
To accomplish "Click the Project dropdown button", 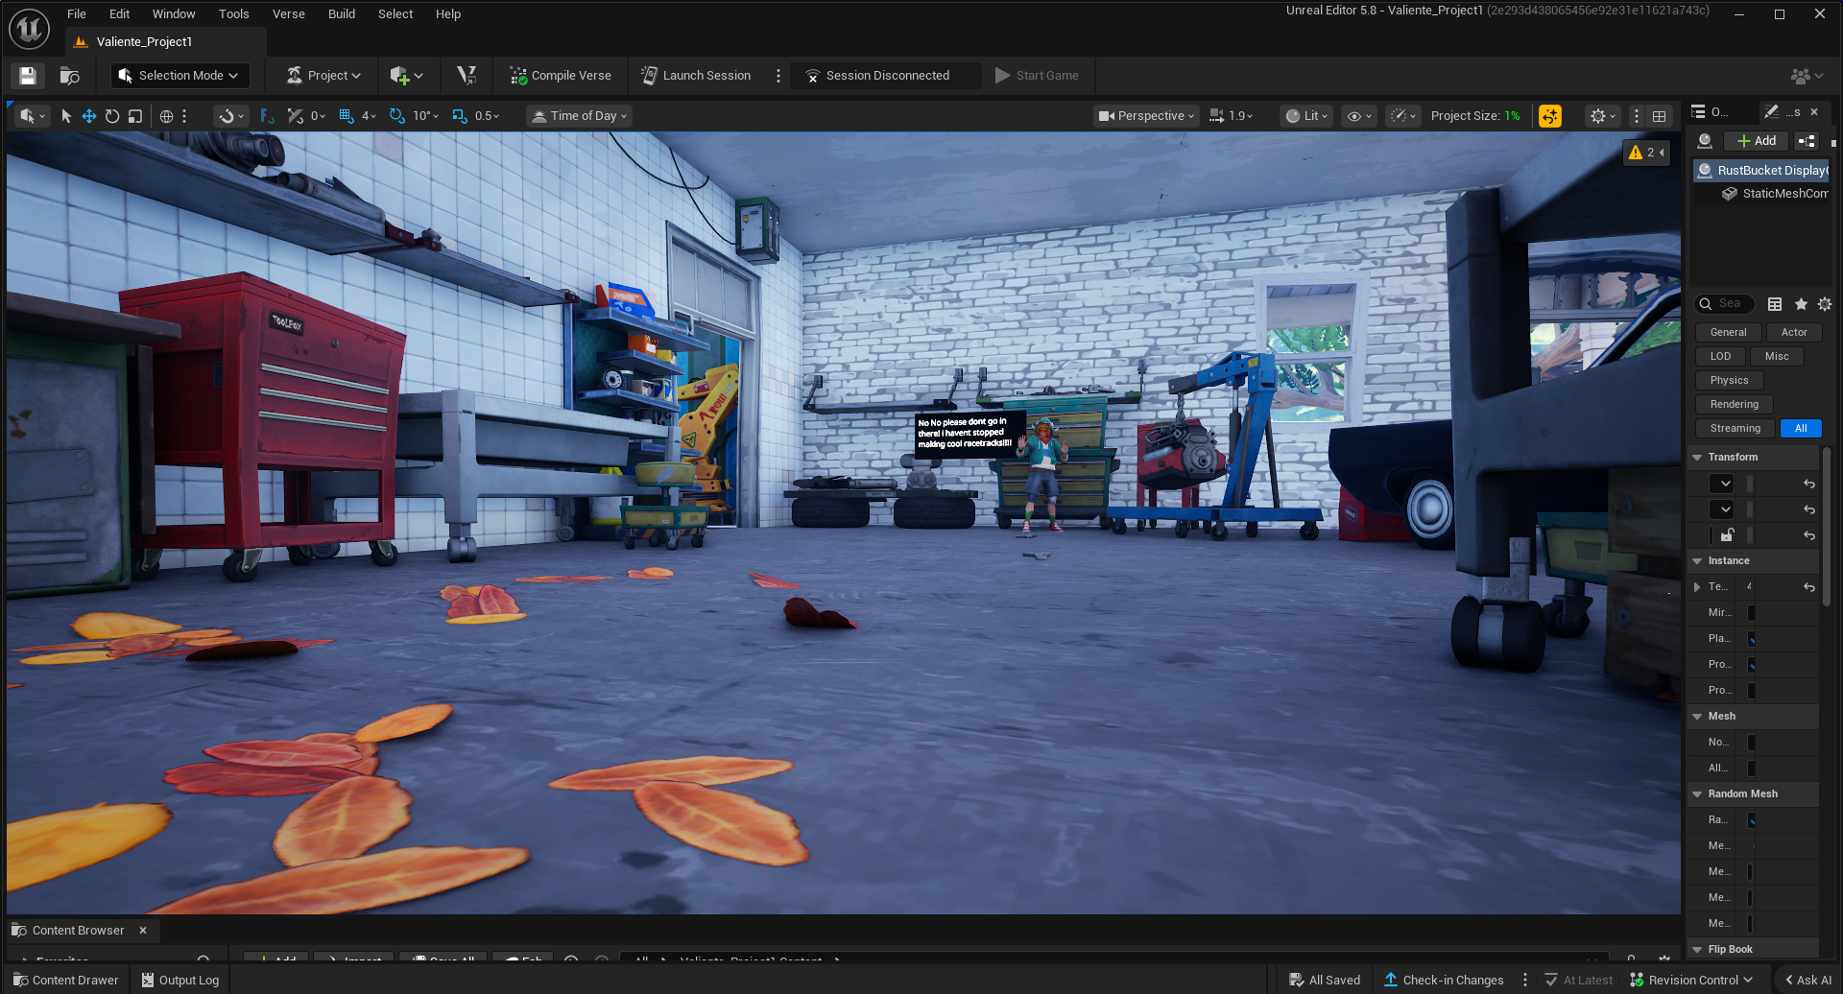I will (x=324, y=76).
